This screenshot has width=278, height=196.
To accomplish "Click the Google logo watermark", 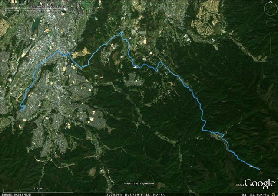I will click(260, 183).
